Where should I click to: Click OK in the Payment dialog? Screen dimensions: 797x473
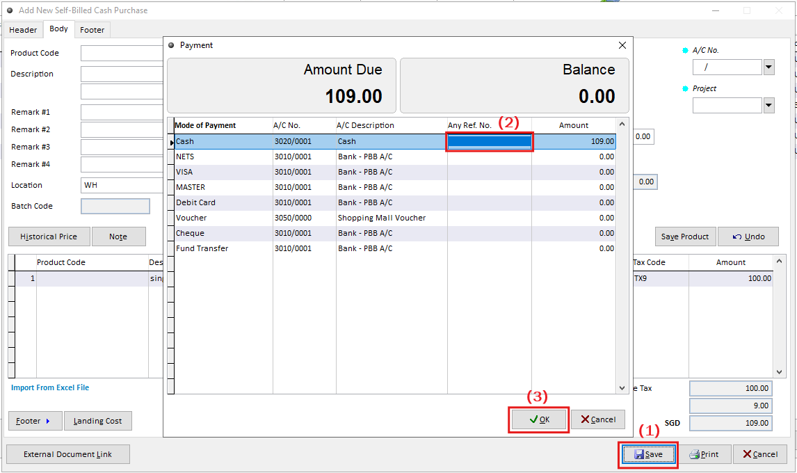pos(539,419)
